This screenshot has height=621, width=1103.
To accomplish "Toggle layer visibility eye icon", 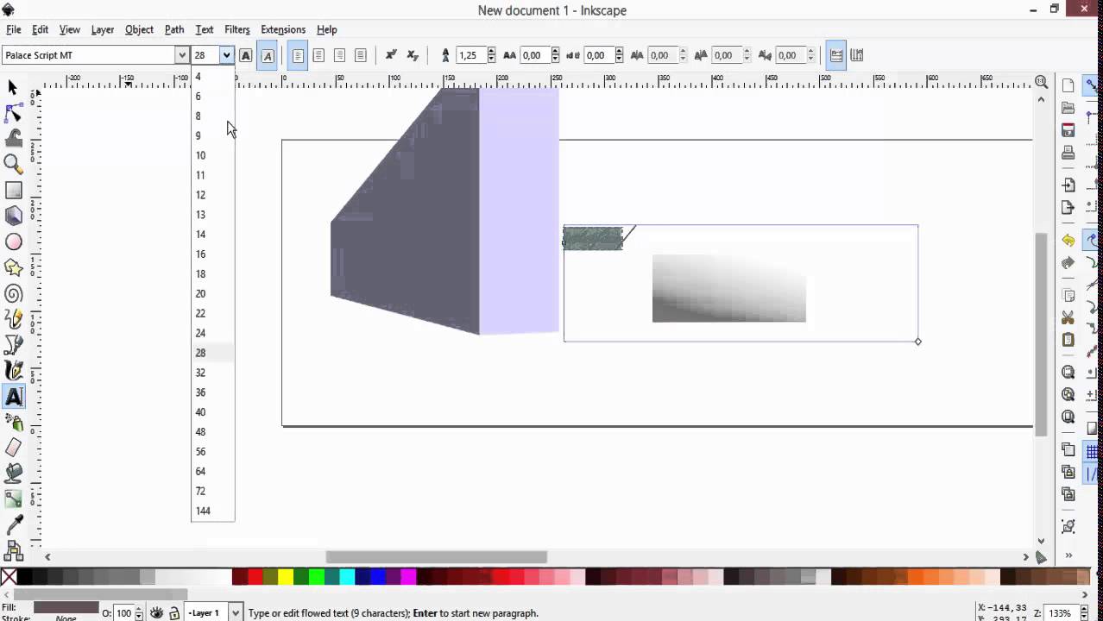I will coord(156,613).
